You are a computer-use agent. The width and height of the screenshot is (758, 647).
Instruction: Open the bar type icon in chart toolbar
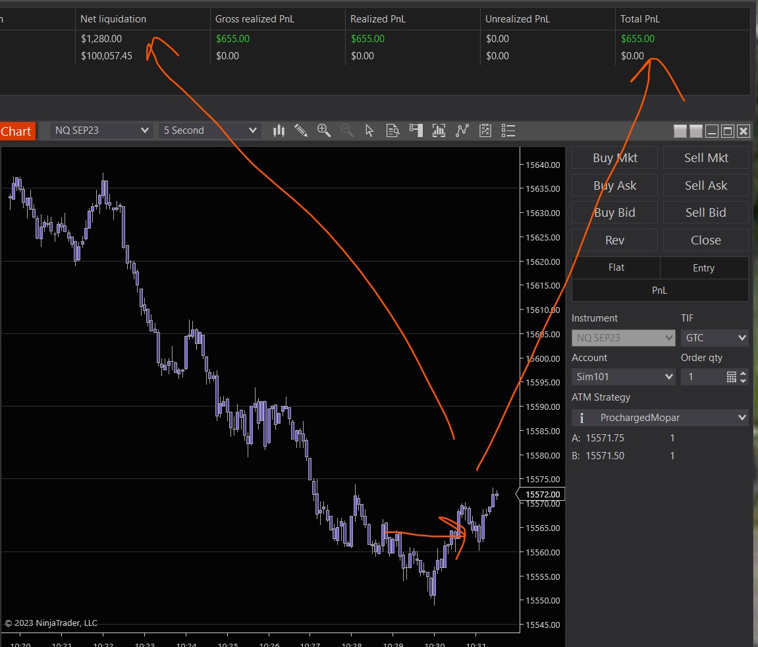pos(279,130)
